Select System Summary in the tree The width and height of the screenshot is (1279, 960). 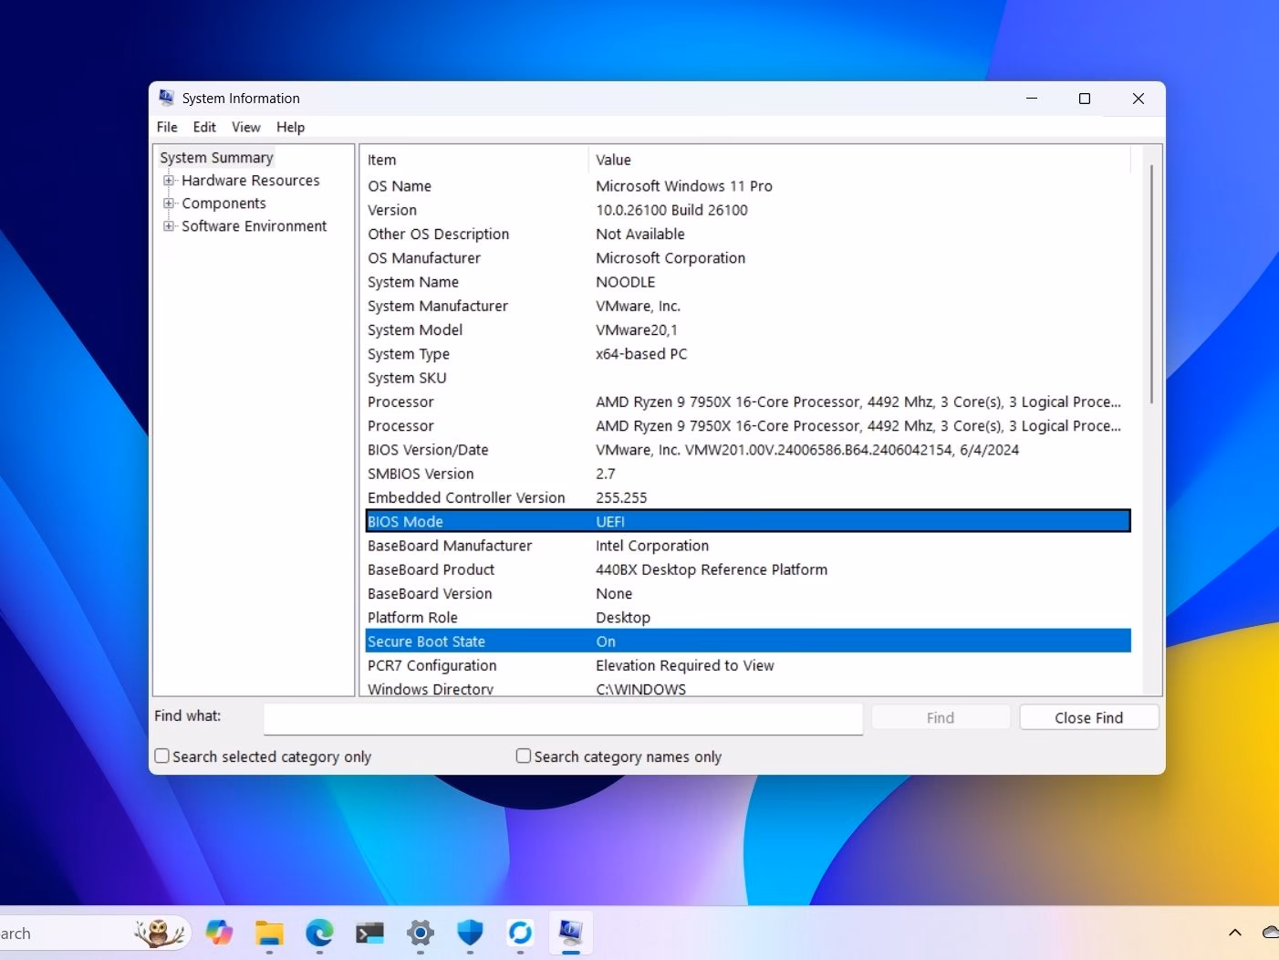pos(216,158)
